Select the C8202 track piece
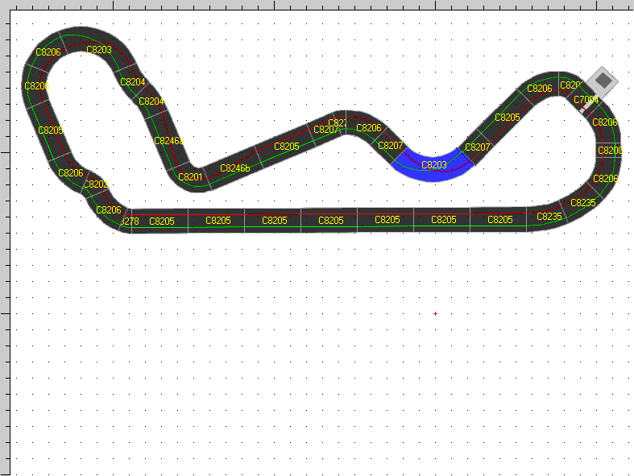This screenshot has height=476, width=634. [x=95, y=184]
